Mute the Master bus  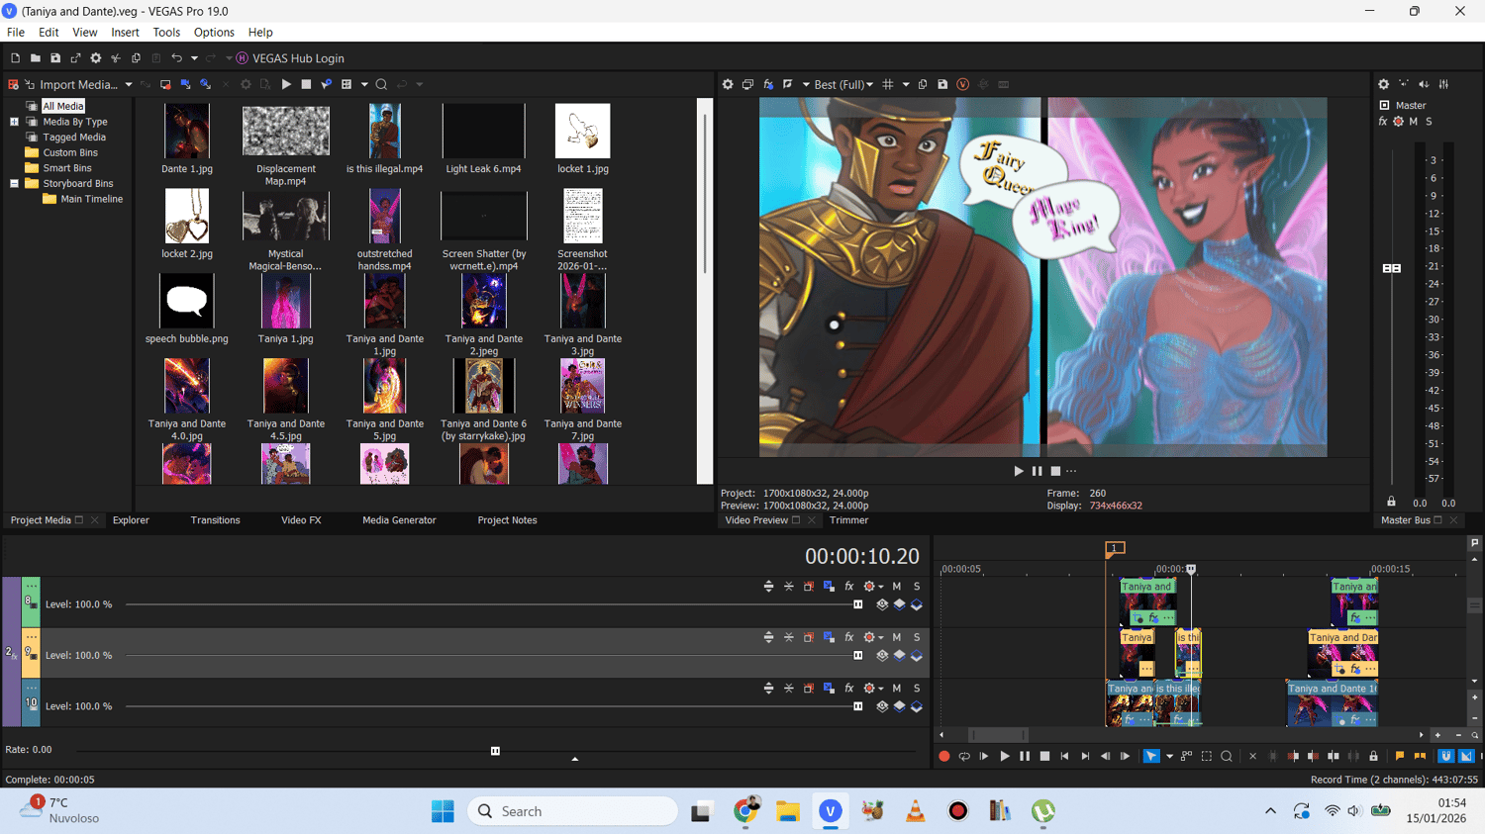point(1414,122)
